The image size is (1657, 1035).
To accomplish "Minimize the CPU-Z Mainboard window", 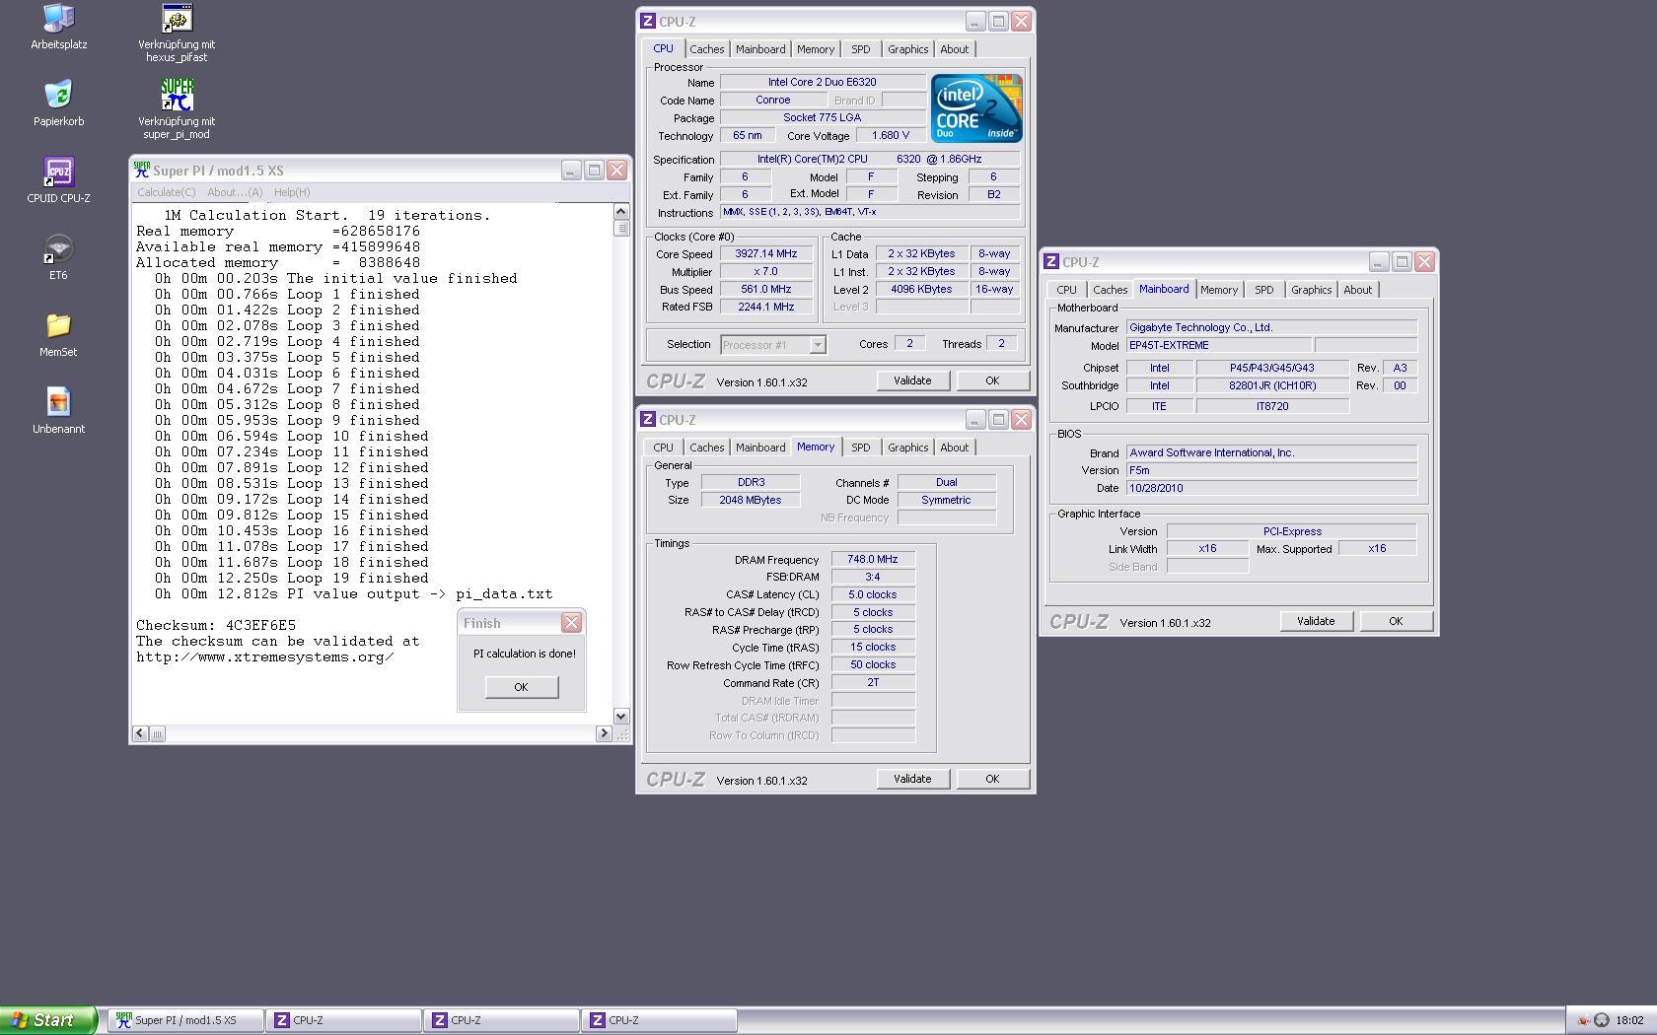I will pos(1378,261).
